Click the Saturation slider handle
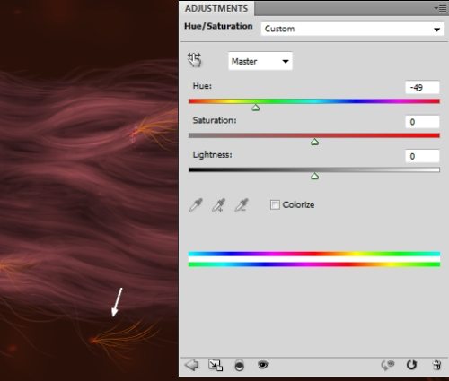The image size is (449, 381). [314, 142]
